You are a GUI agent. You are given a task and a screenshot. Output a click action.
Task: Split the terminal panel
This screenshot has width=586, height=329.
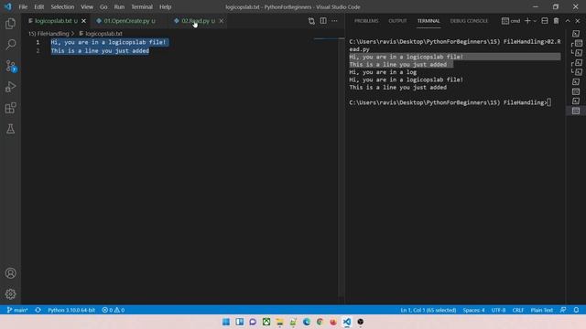click(545, 21)
